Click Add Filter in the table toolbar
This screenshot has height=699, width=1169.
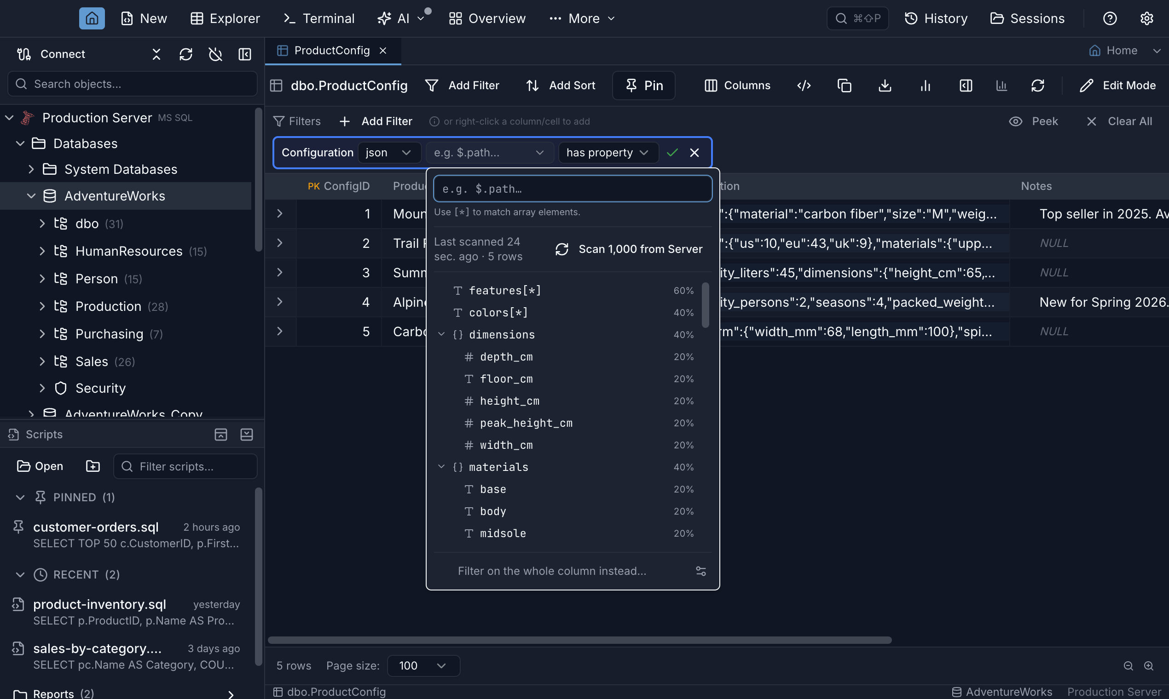tap(462, 85)
